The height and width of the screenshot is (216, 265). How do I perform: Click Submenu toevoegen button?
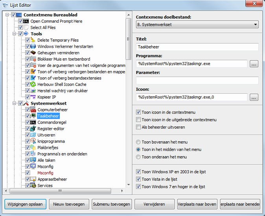coord(112,204)
